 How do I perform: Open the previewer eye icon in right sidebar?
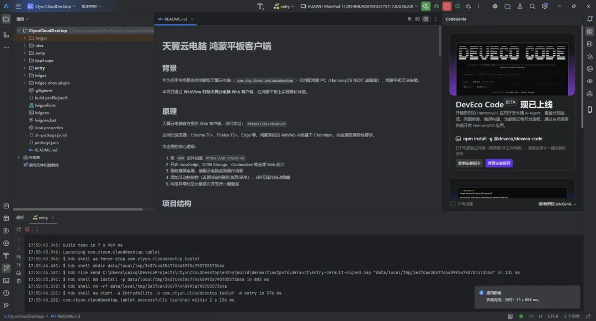point(589,81)
